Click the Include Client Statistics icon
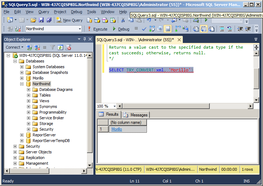The width and height of the screenshot is (263, 186). pos(186,29)
